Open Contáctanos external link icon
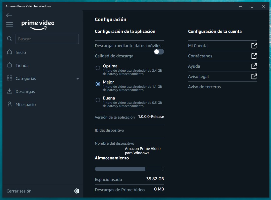This screenshot has width=271, height=200. pyautogui.click(x=254, y=56)
